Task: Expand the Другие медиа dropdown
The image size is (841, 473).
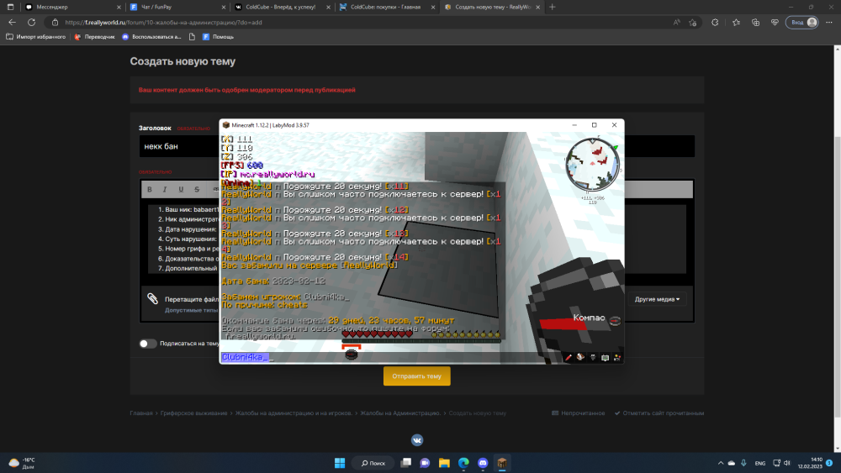Action: tap(657, 299)
